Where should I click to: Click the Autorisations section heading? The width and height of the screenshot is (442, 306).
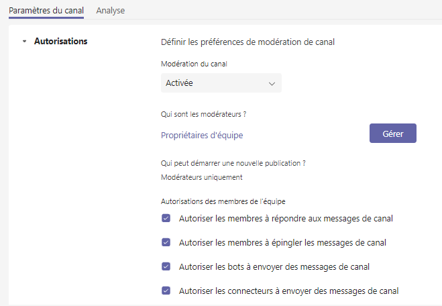(61, 41)
